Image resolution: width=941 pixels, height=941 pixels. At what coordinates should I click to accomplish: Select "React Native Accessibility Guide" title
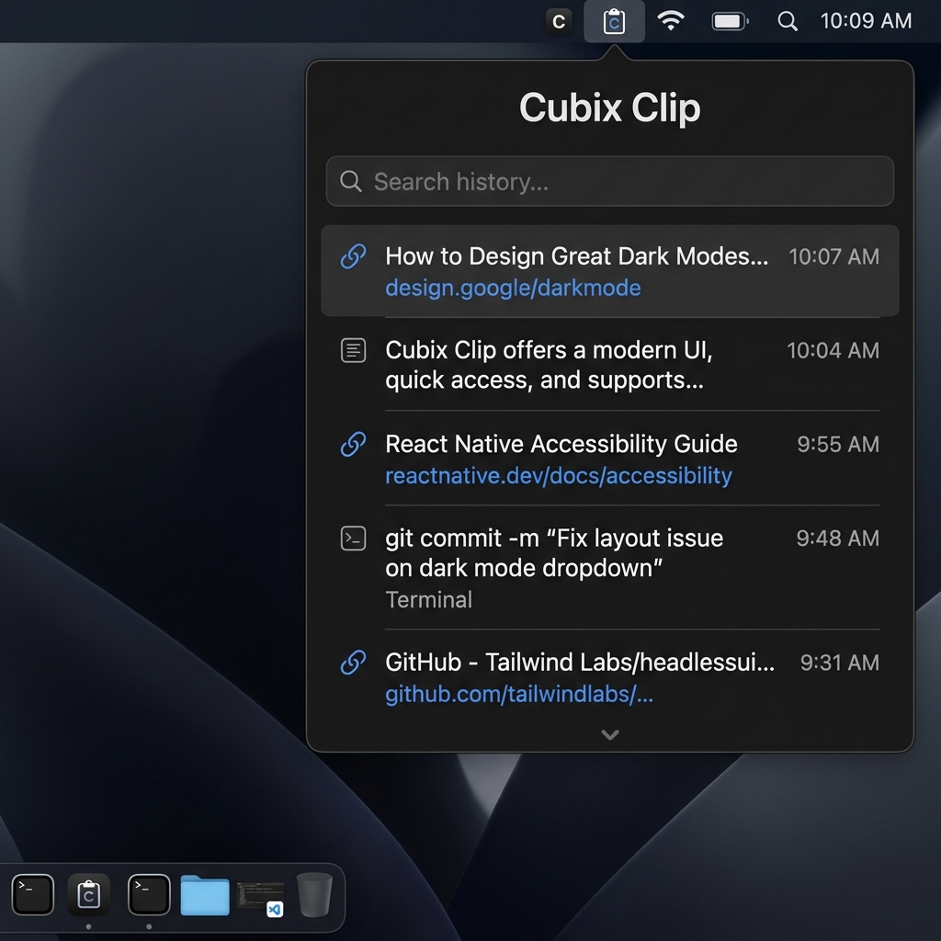click(561, 444)
